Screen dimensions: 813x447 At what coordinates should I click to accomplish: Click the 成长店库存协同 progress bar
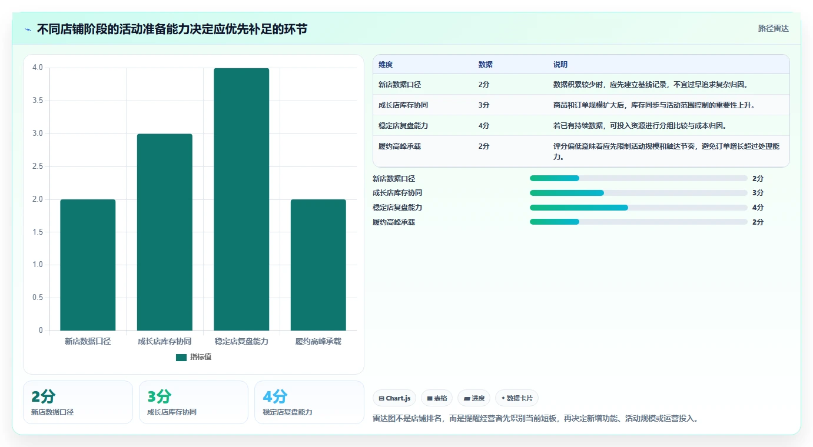(639, 193)
